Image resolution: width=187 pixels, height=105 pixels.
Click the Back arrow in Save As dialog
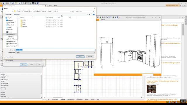click(x=5, y=11)
